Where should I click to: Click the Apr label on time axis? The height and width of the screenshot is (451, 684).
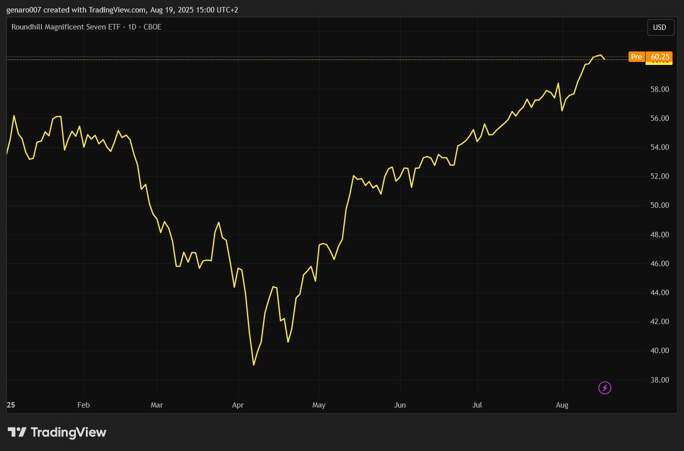[238, 405]
